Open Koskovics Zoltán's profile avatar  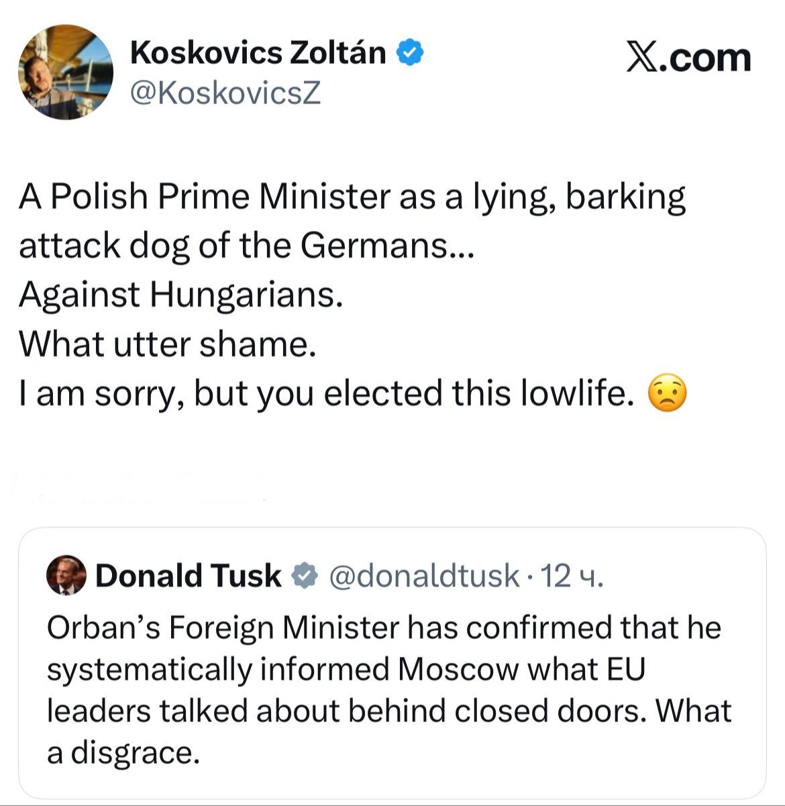point(66,72)
